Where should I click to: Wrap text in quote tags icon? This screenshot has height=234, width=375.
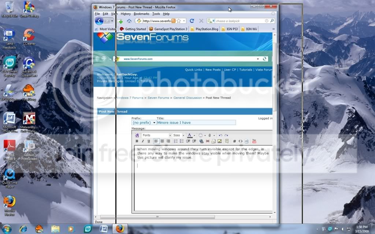click(227, 141)
